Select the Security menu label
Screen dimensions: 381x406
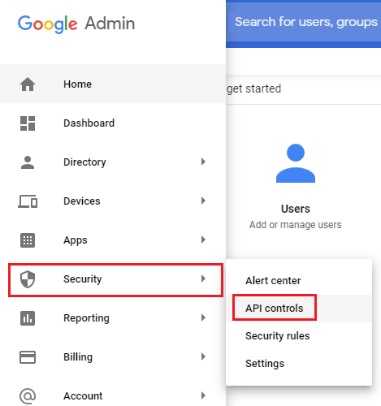tap(83, 279)
